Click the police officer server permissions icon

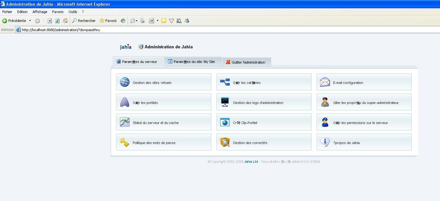click(x=325, y=122)
